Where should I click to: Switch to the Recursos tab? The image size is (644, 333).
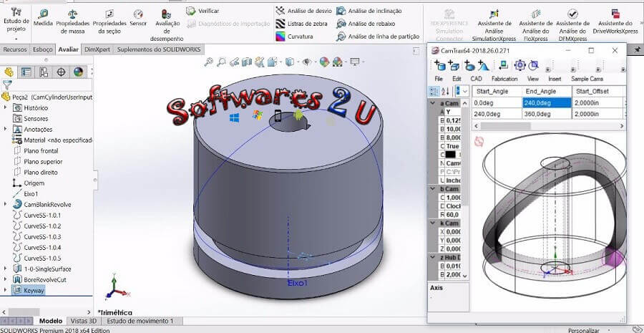[15, 49]
